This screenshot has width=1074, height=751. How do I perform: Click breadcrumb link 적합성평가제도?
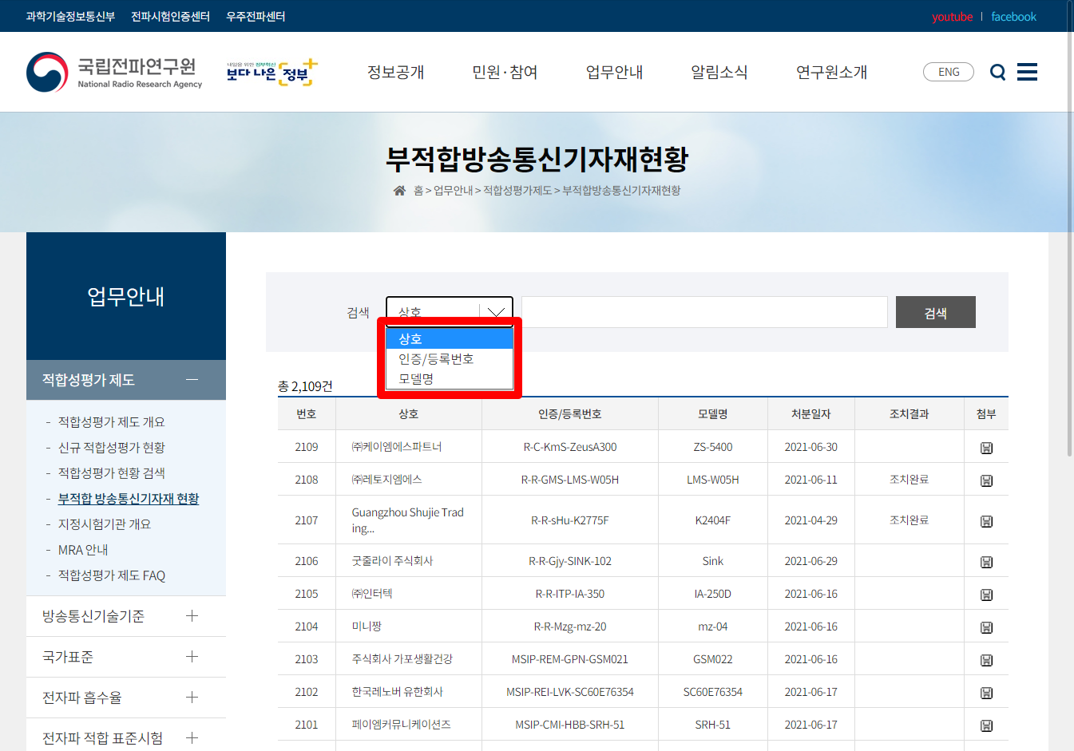click(517, 191)
